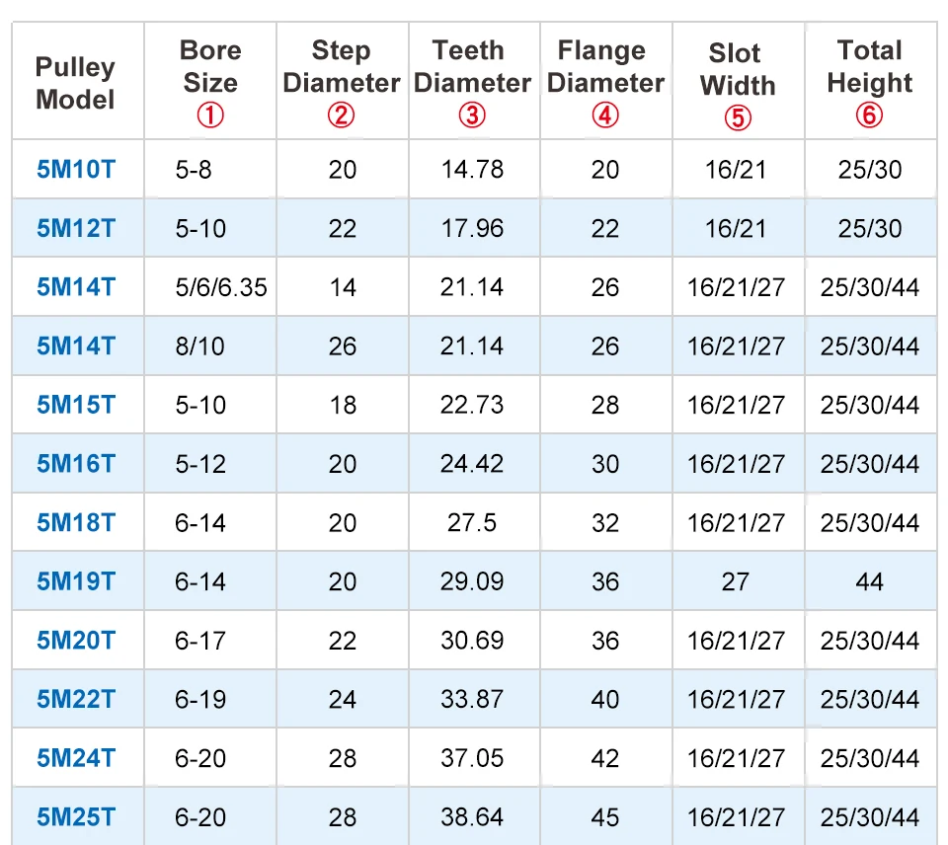
Task: Click the "Teeth Diameter" column header
Action: (472, 82)
